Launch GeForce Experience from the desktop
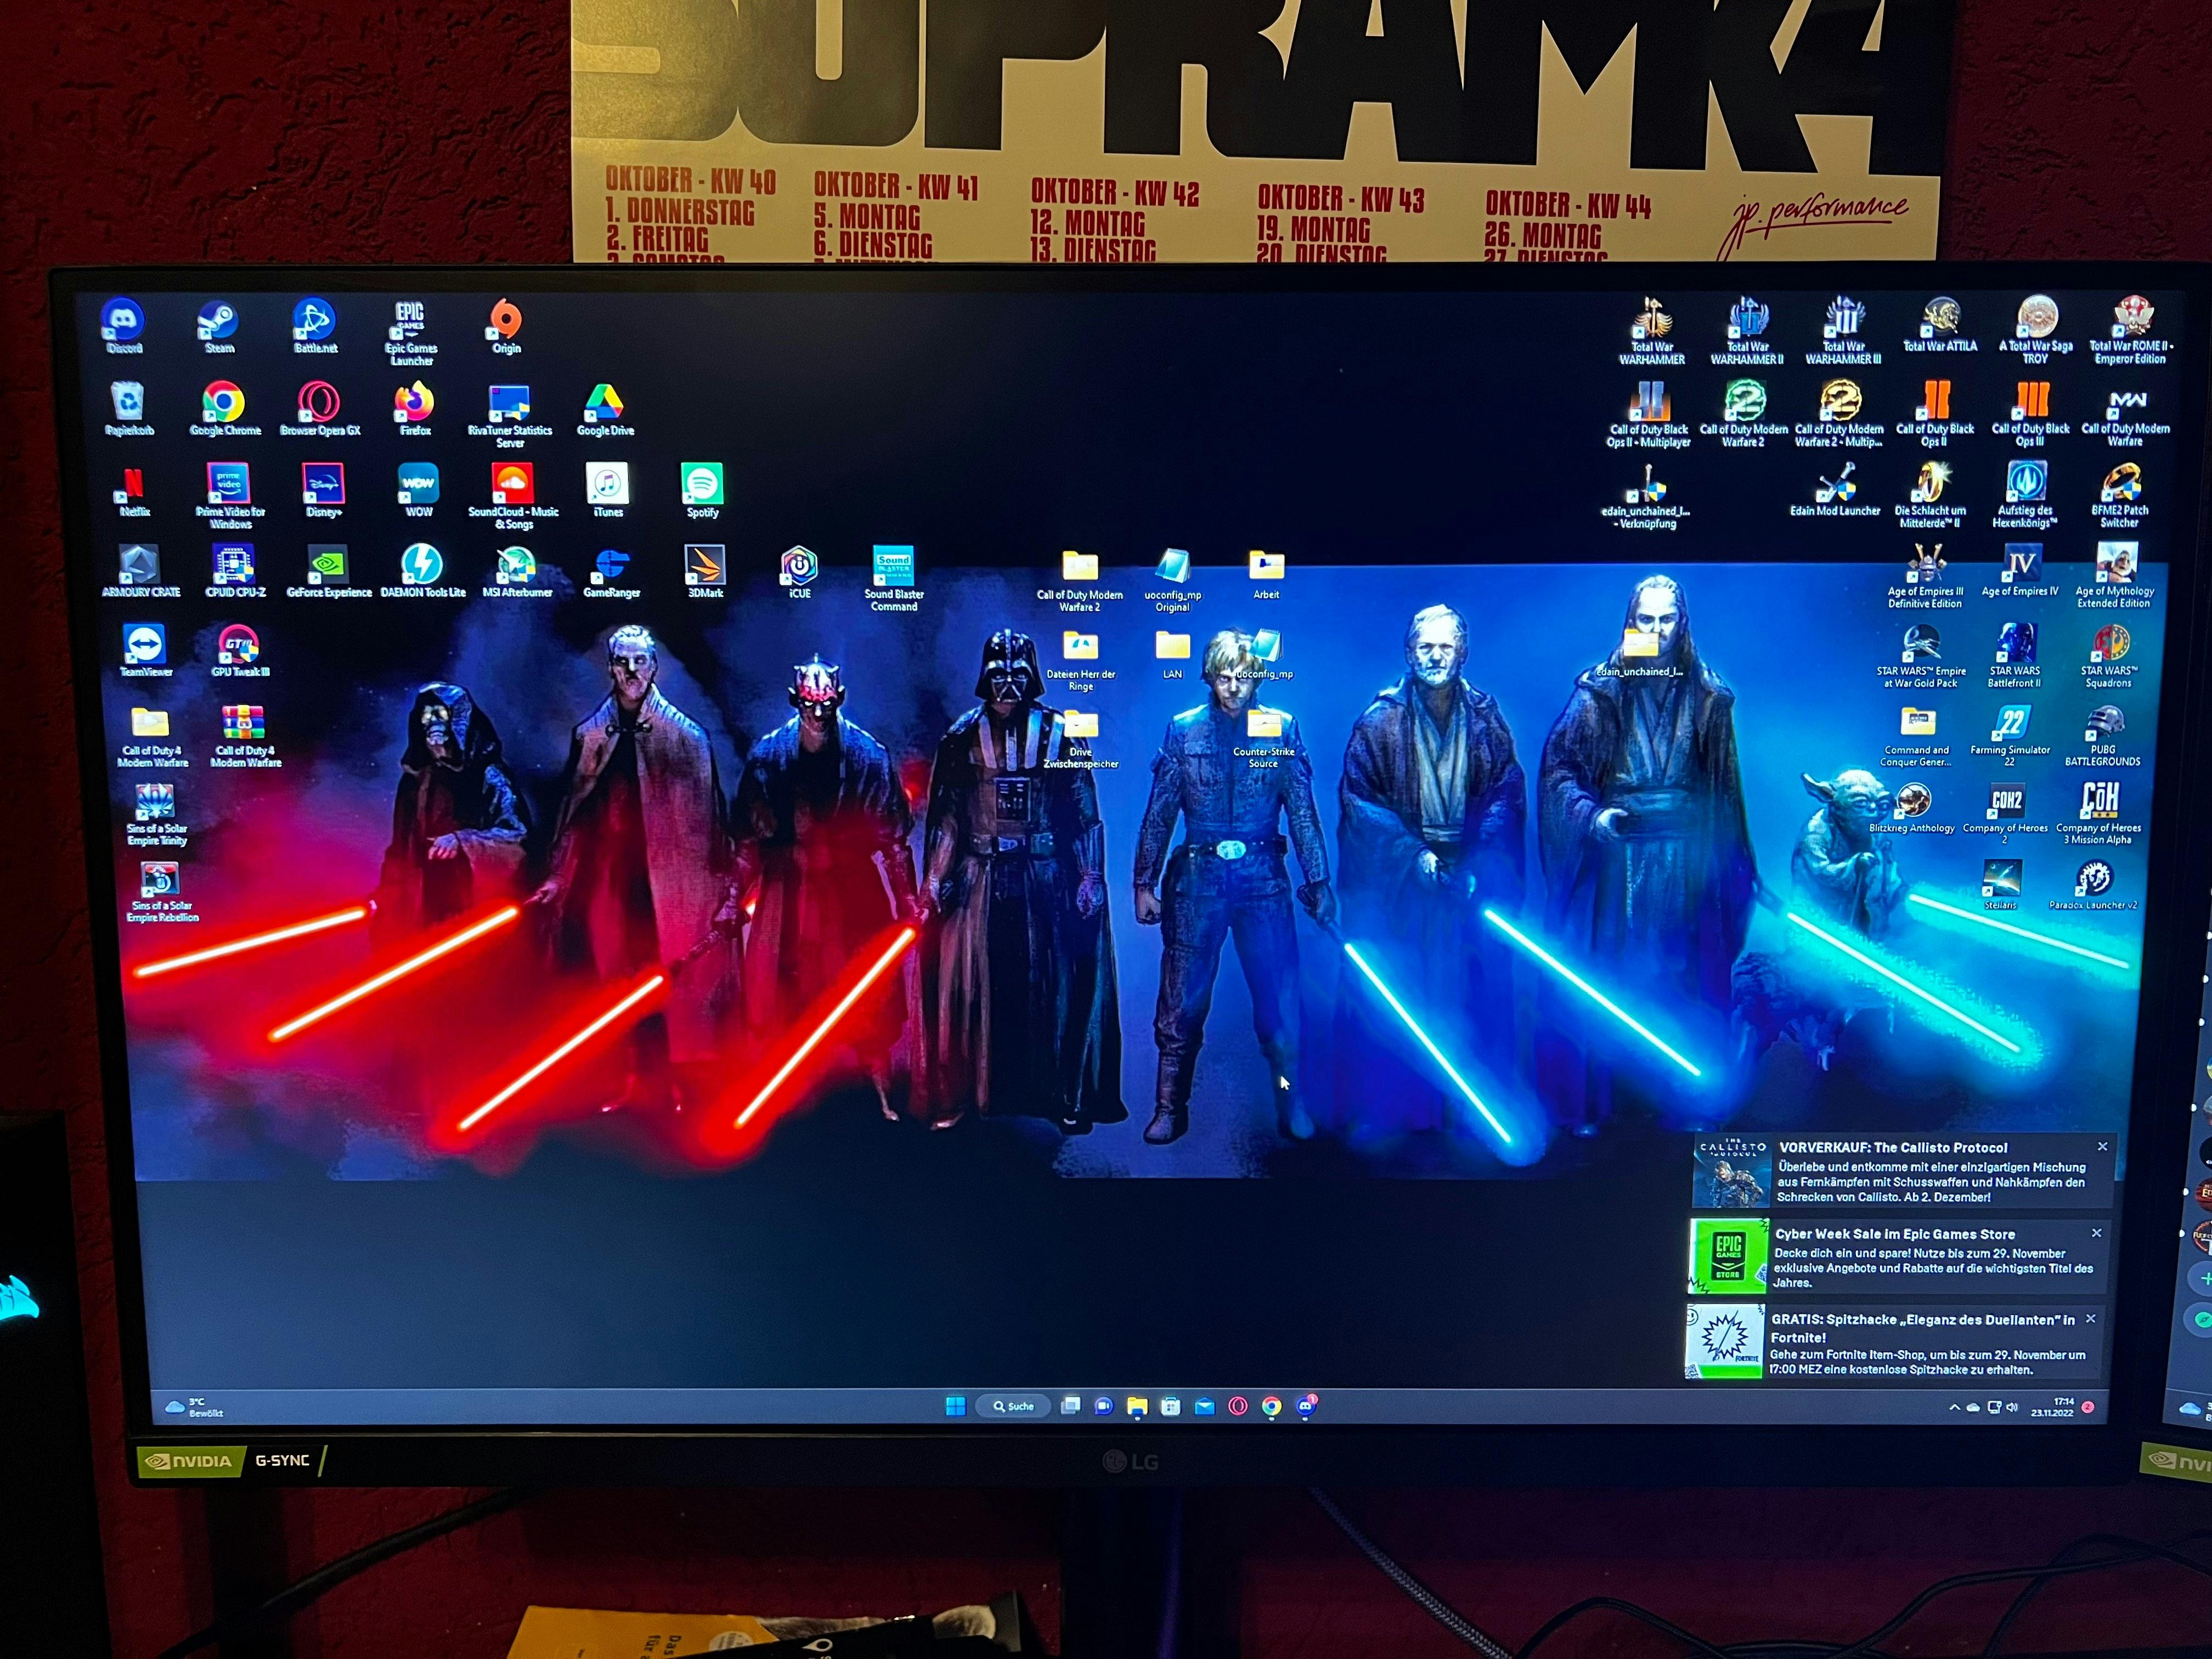The width and height of the screenshot is (2212, 1659). pos(329,572)
